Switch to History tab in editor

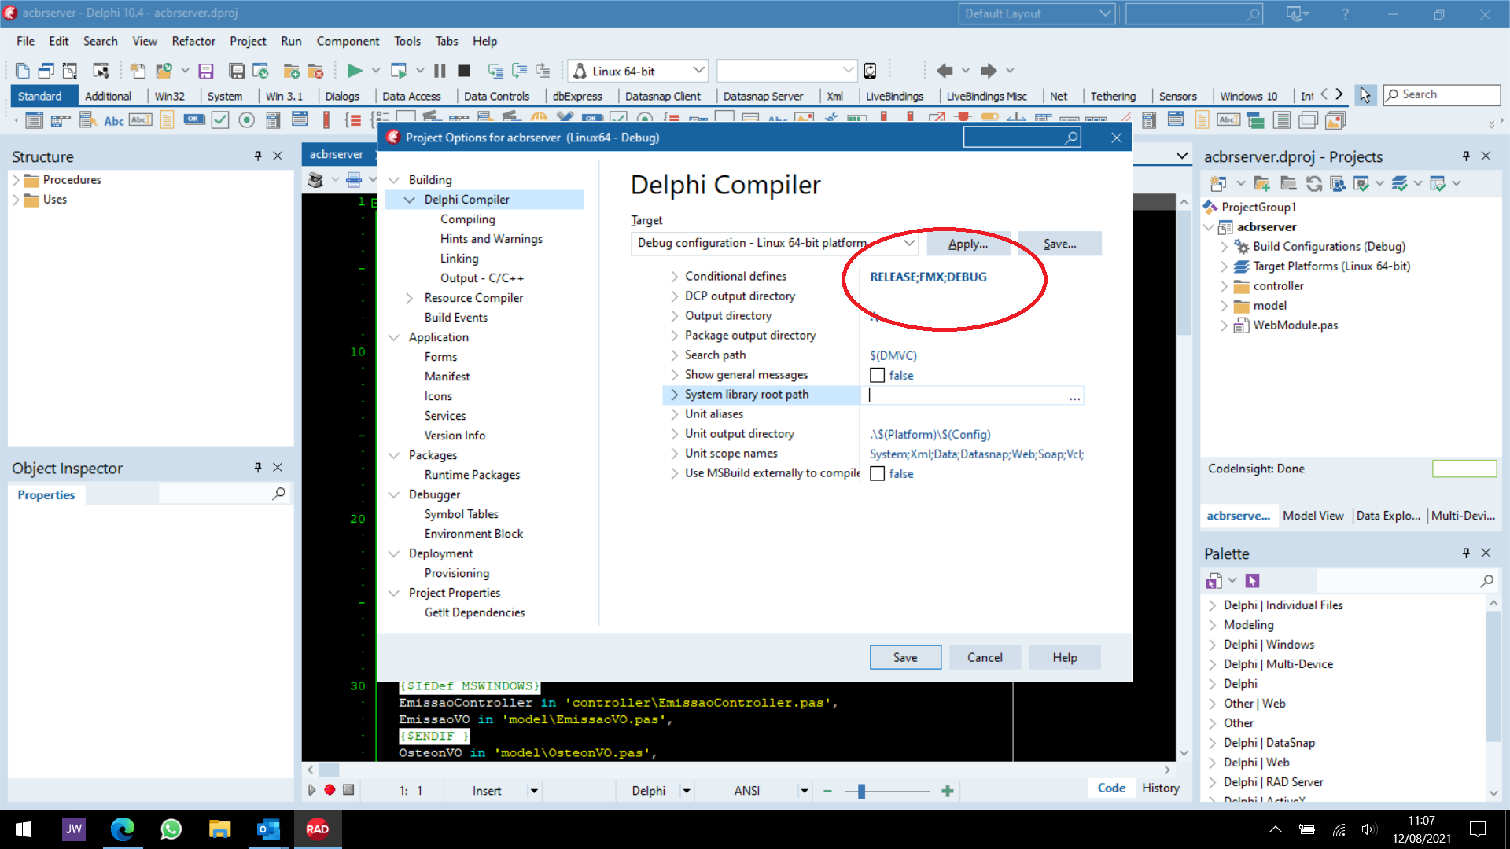tap(1160, 788)
